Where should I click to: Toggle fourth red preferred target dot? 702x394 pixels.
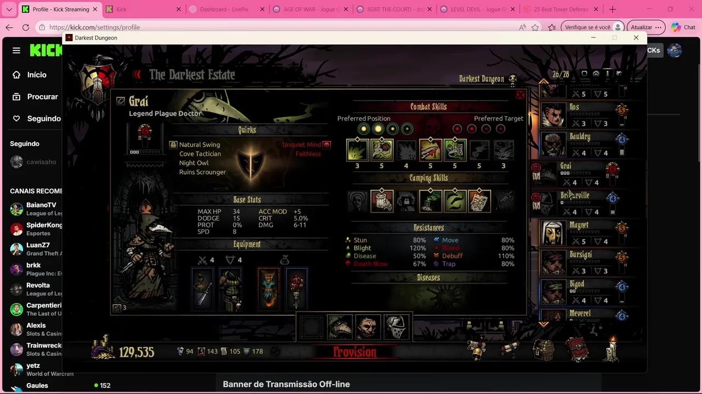[x=500, y=129]
